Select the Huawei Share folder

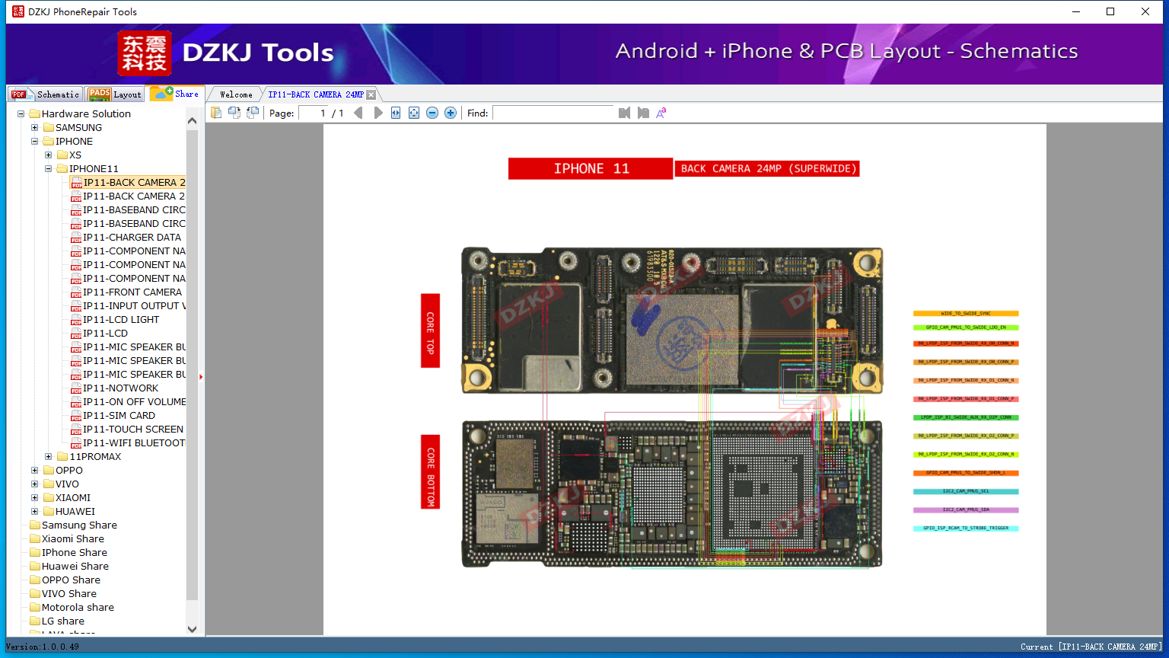tap(75, 567)
